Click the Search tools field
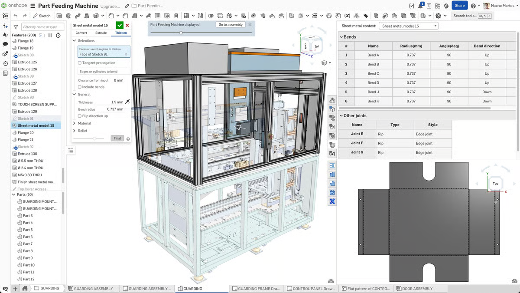The width and height of the screenshot is (520, 293). (472, 16)
